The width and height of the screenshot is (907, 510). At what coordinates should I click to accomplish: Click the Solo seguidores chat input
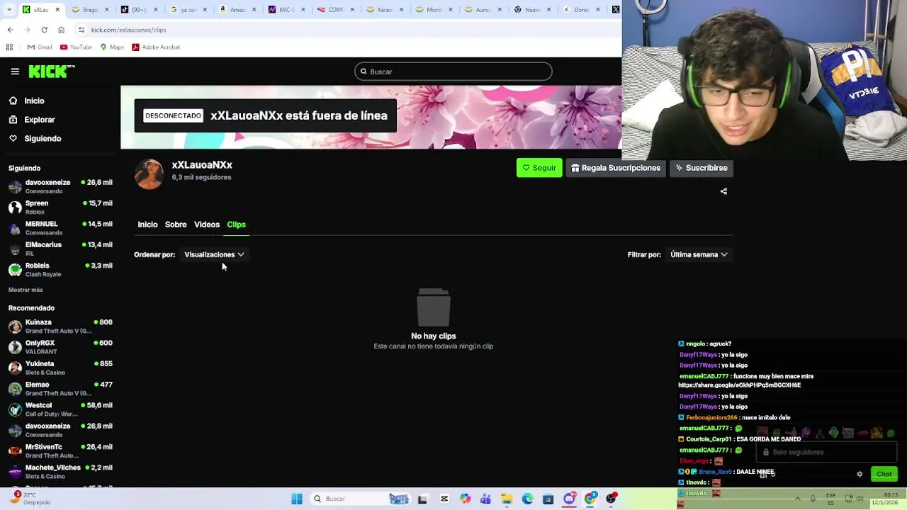pyautogui.click(x=827, y=452)
